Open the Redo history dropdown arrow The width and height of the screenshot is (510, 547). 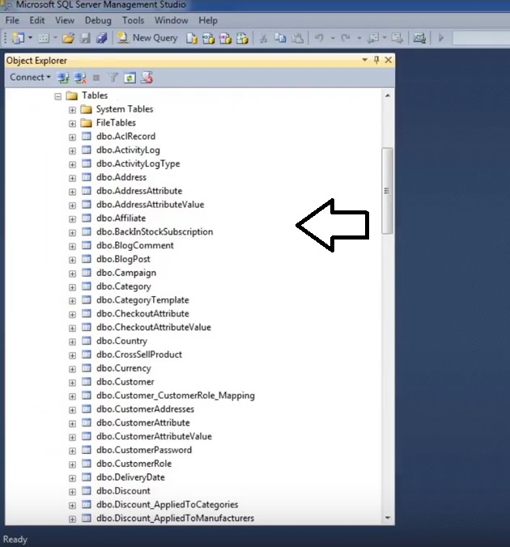point(359,38)
